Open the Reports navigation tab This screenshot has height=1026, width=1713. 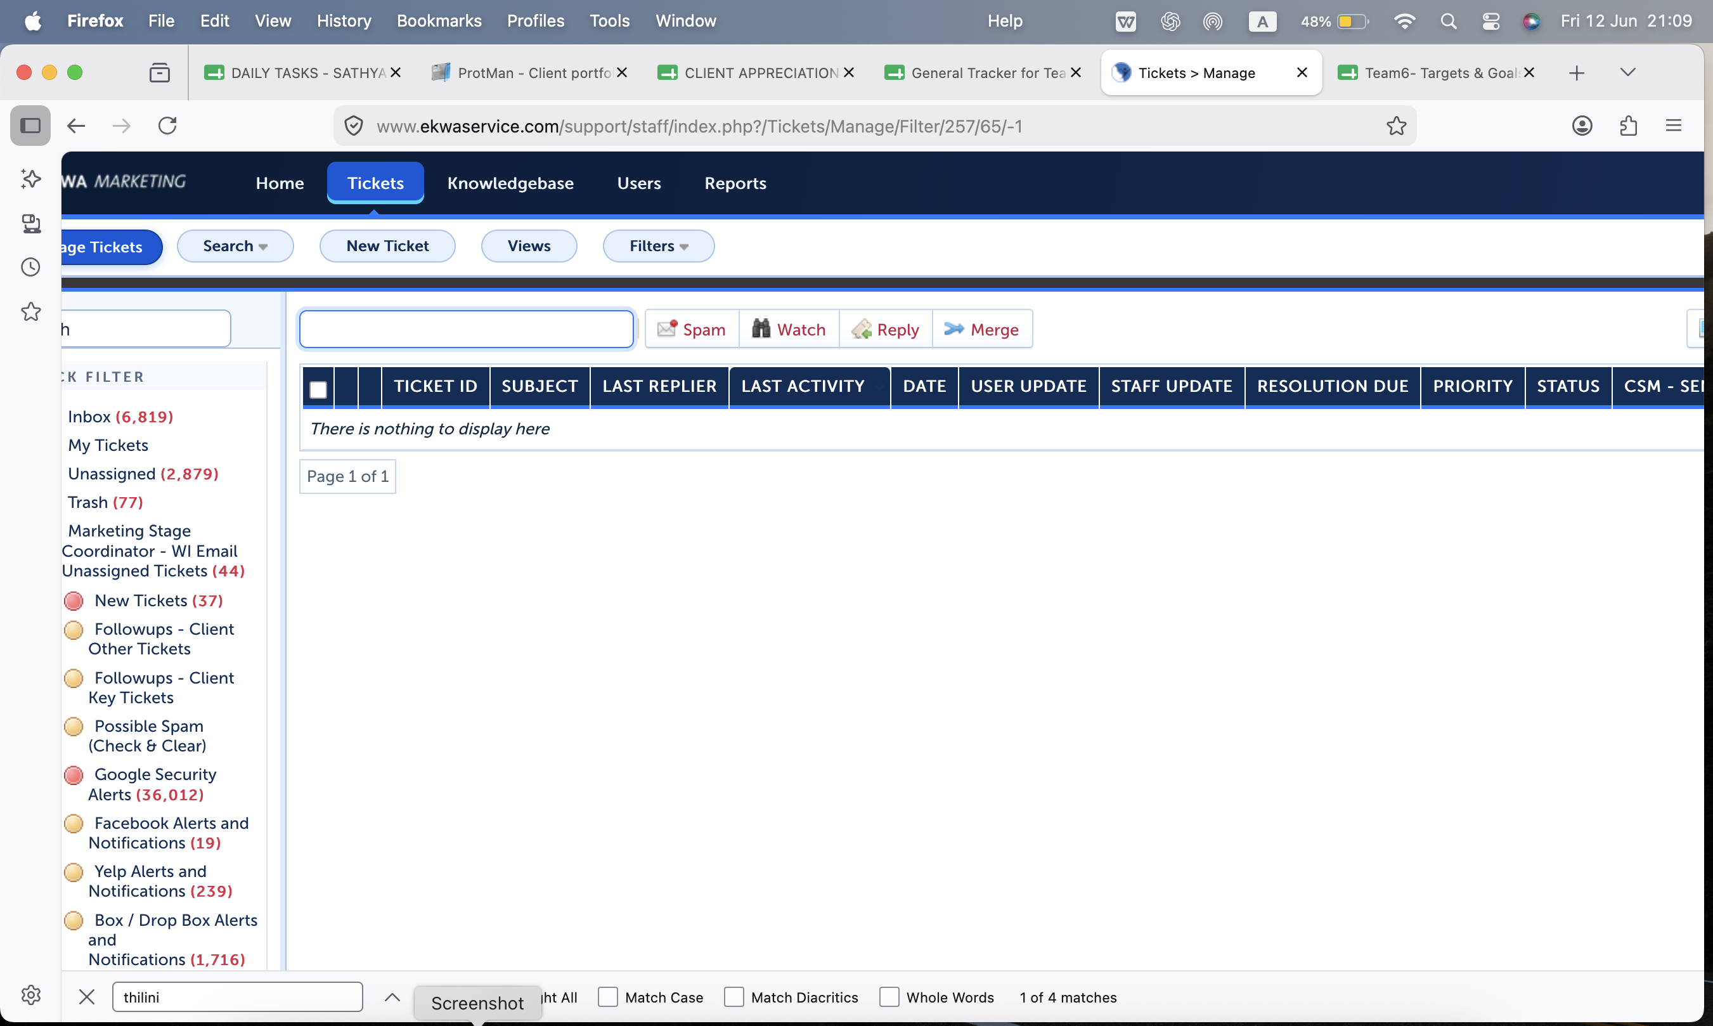click(735, 183)
